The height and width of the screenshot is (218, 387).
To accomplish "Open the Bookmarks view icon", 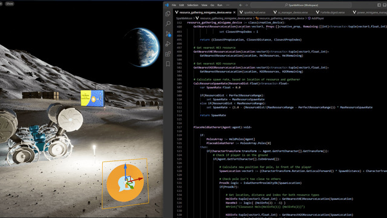I will tap(168, 64).
